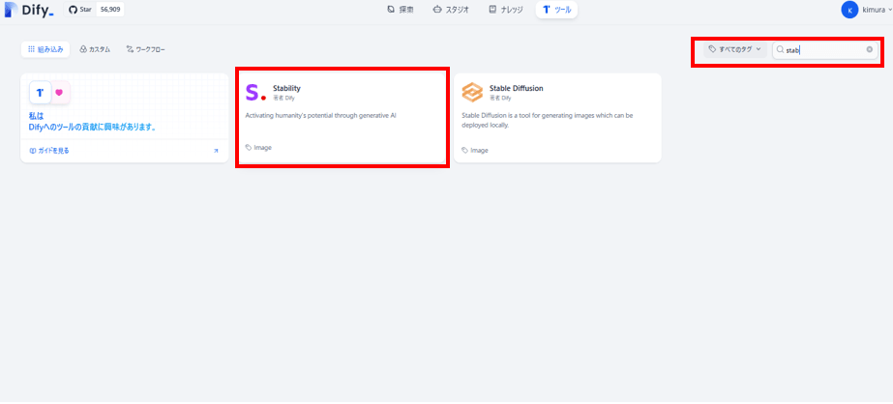Click the 56,909 star count

click(x=110, y=10)
